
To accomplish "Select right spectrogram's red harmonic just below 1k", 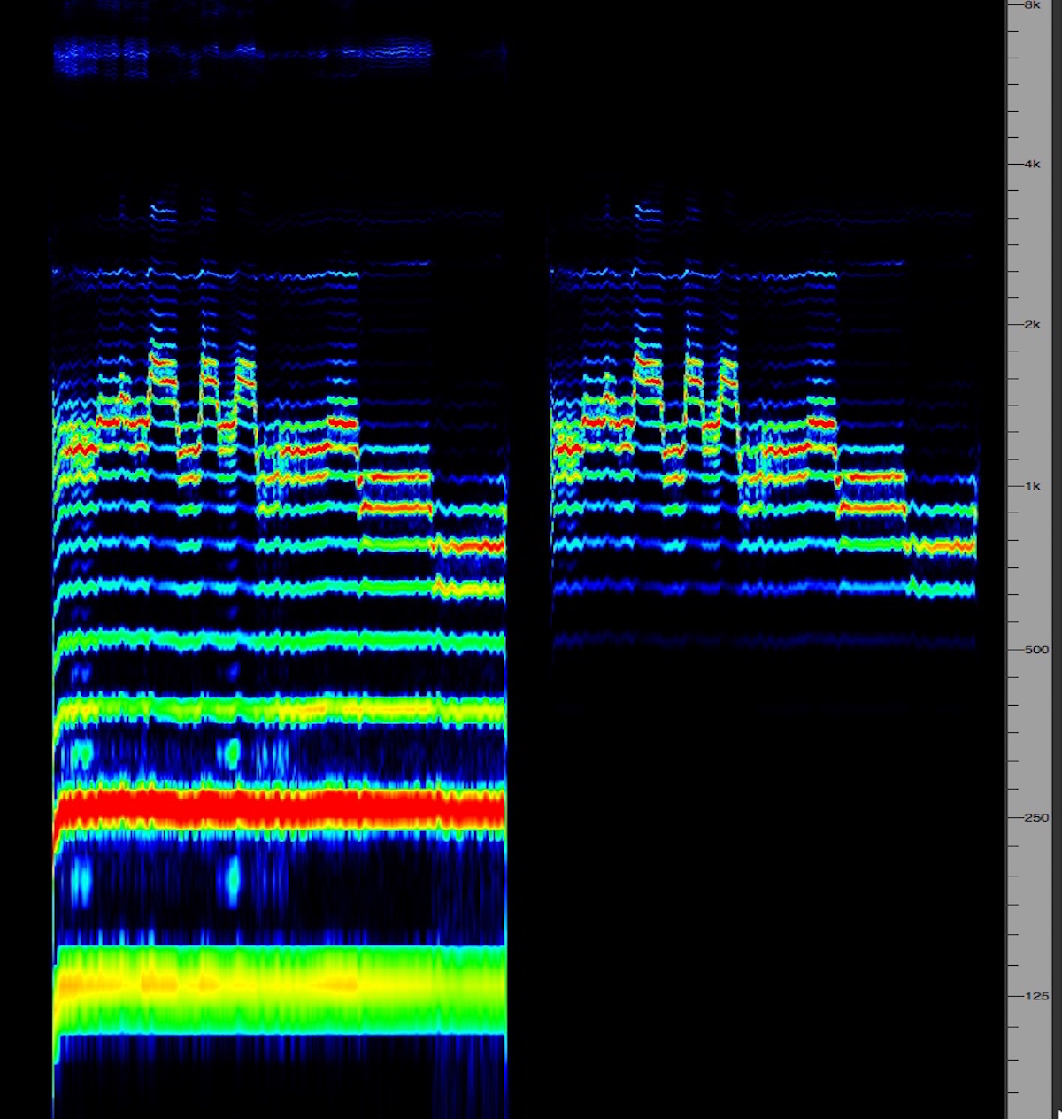I will (x=872, y=478).
